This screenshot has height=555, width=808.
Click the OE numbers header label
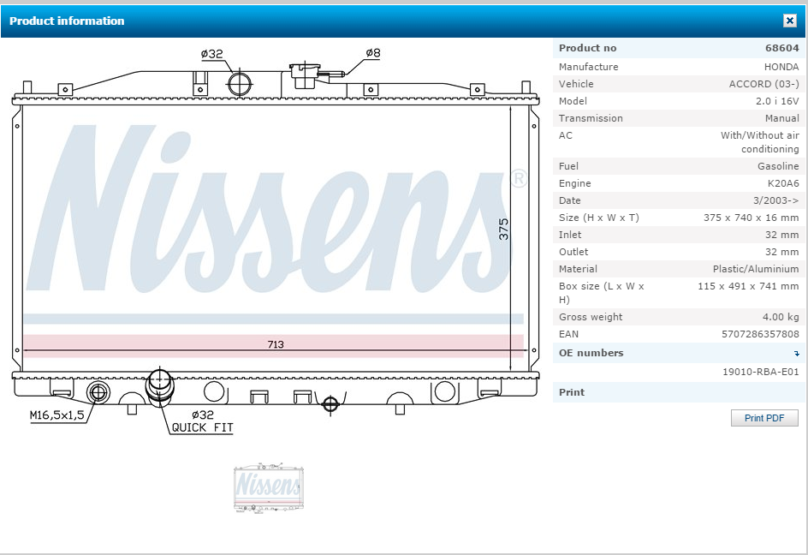[x=591, y=353]
